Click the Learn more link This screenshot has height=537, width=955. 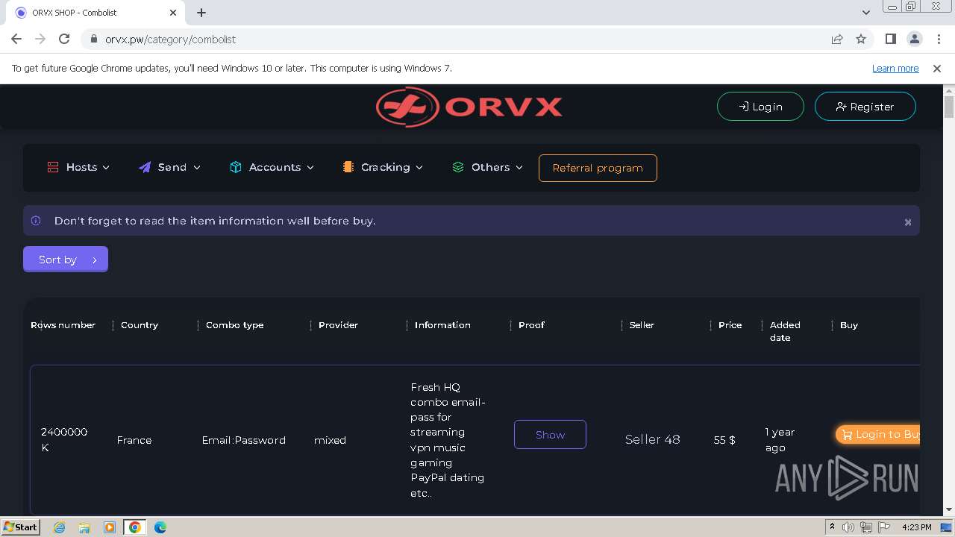(x=895, y=68)
